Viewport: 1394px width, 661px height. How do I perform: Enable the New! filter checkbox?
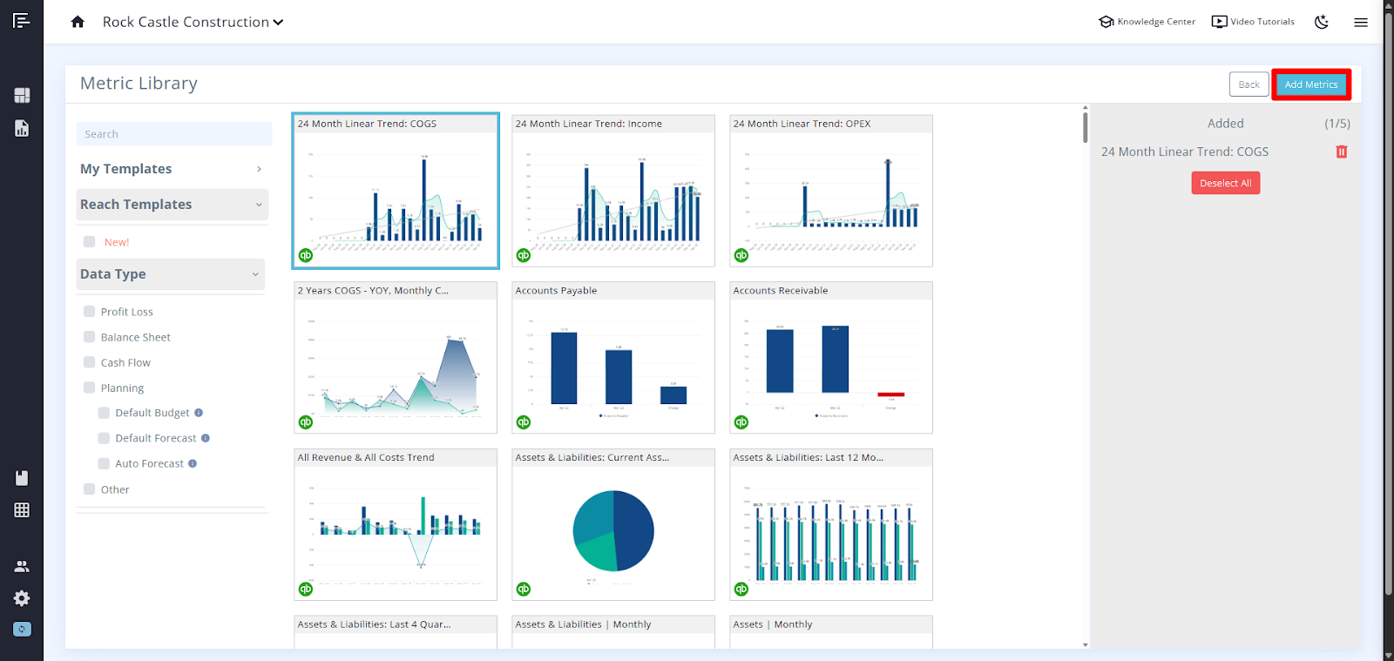point(89,241)
